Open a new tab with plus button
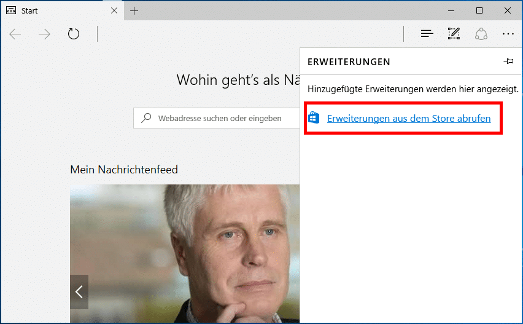 [x=134, y=10]
